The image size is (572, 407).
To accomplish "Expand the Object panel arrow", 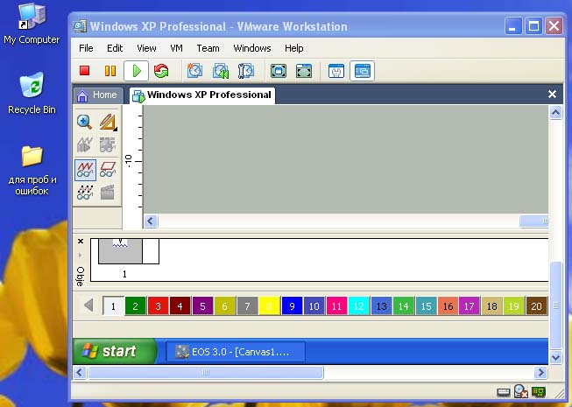I will pos(81,255).
